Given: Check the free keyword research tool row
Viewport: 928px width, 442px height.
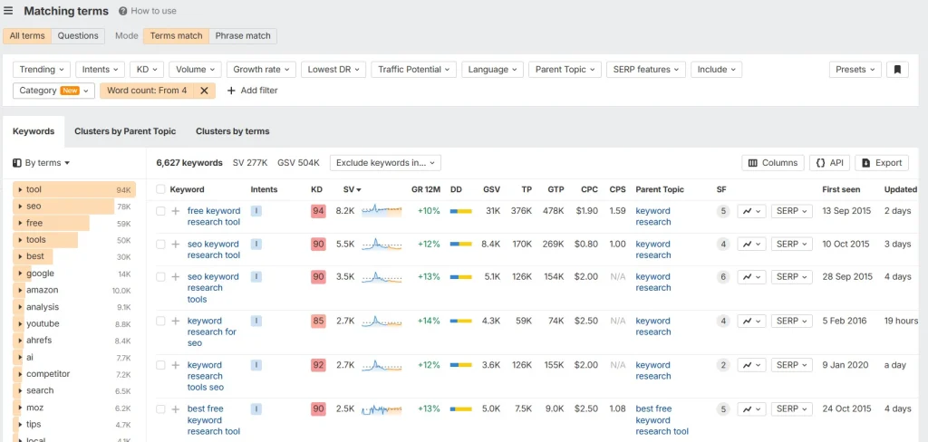Looking at the screenshot, I should [x=160, y=211].
